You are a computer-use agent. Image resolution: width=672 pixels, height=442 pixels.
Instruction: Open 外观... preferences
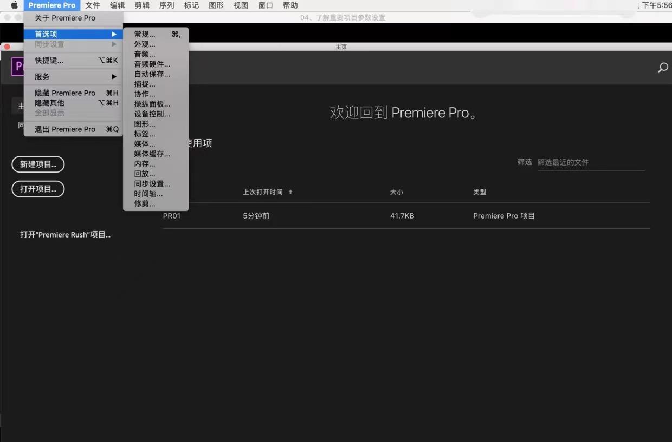pos(156,44)
